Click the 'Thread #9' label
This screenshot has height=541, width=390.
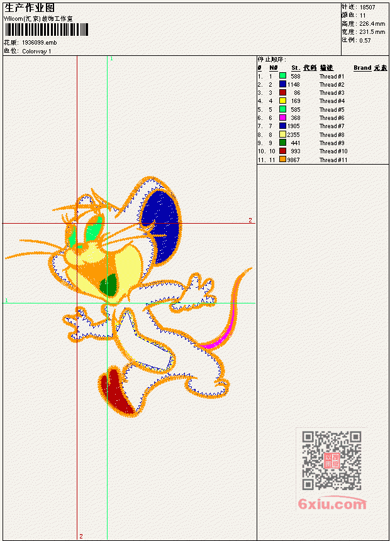point(331,143)
